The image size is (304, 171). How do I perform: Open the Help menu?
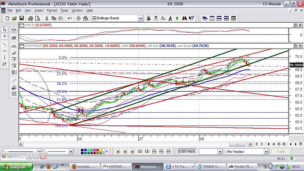pos(90,10)
